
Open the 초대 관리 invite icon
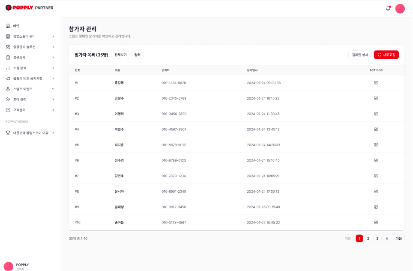point(8,99)
